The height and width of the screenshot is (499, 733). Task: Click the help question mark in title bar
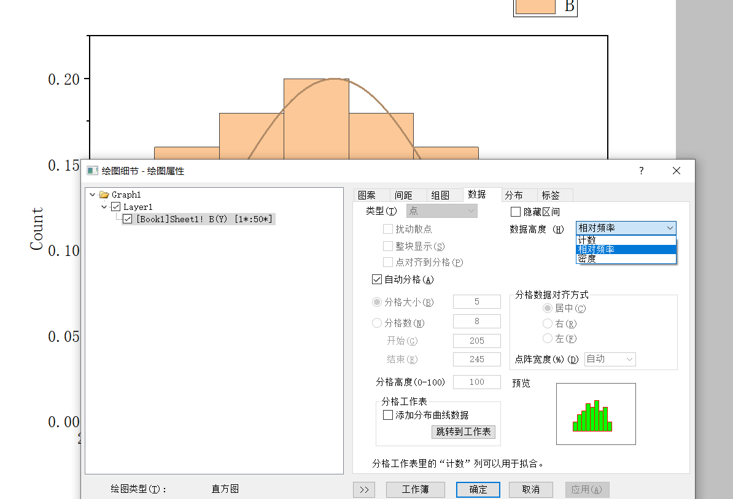[x=642, y=171]
